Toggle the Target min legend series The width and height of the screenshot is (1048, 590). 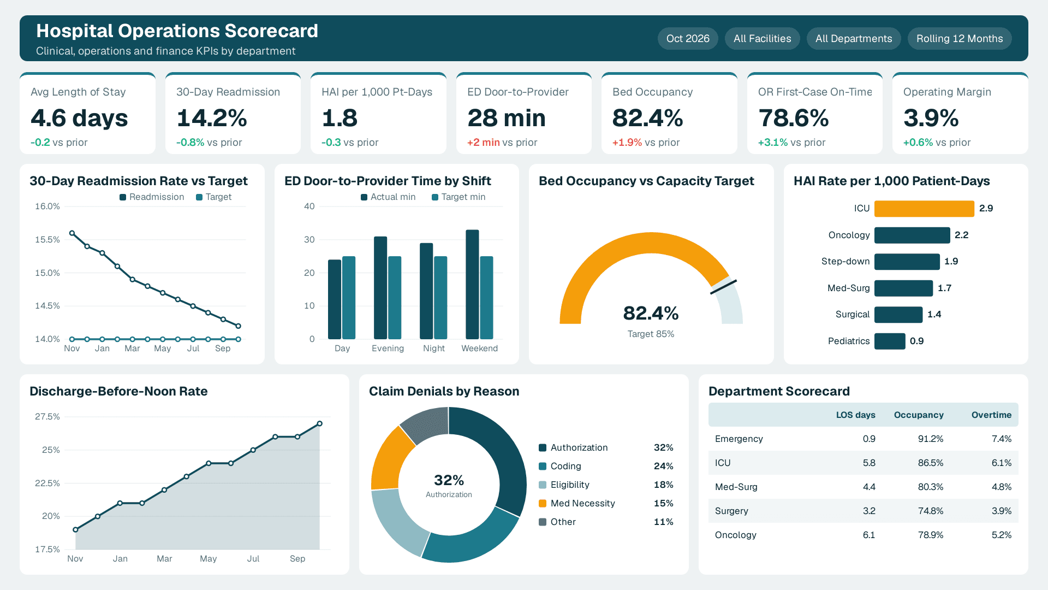click(x=458, y=197)
